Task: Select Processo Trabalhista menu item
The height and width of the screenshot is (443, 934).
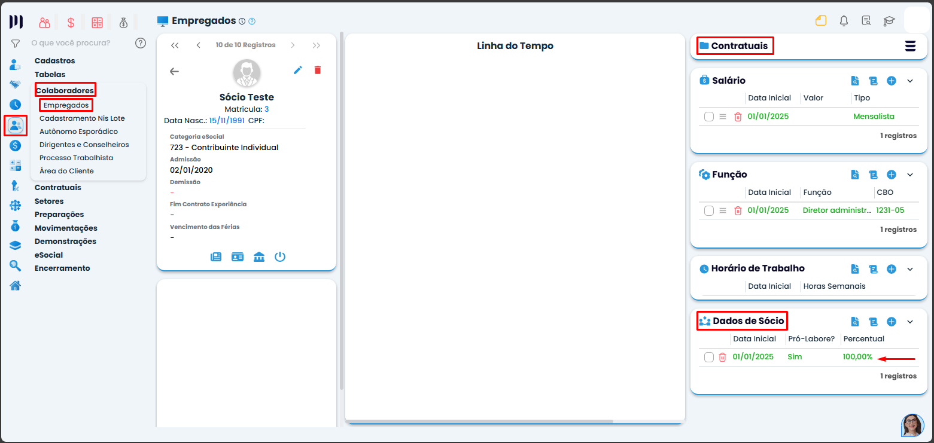Action: pos(77,158)
